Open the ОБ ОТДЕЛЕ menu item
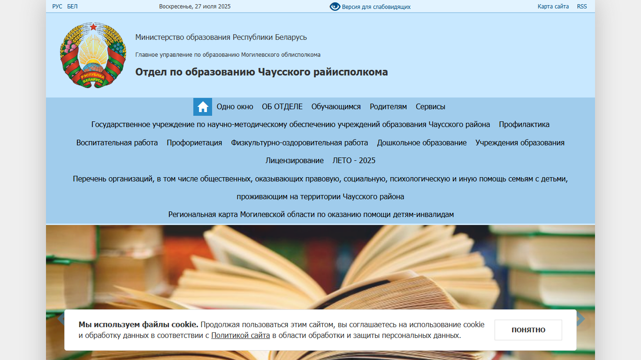Image resolution: width=641 pixels, height=360 pixels. (282, 107)
